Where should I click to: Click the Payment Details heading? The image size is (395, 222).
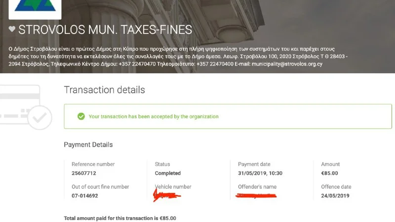[88, 145]
